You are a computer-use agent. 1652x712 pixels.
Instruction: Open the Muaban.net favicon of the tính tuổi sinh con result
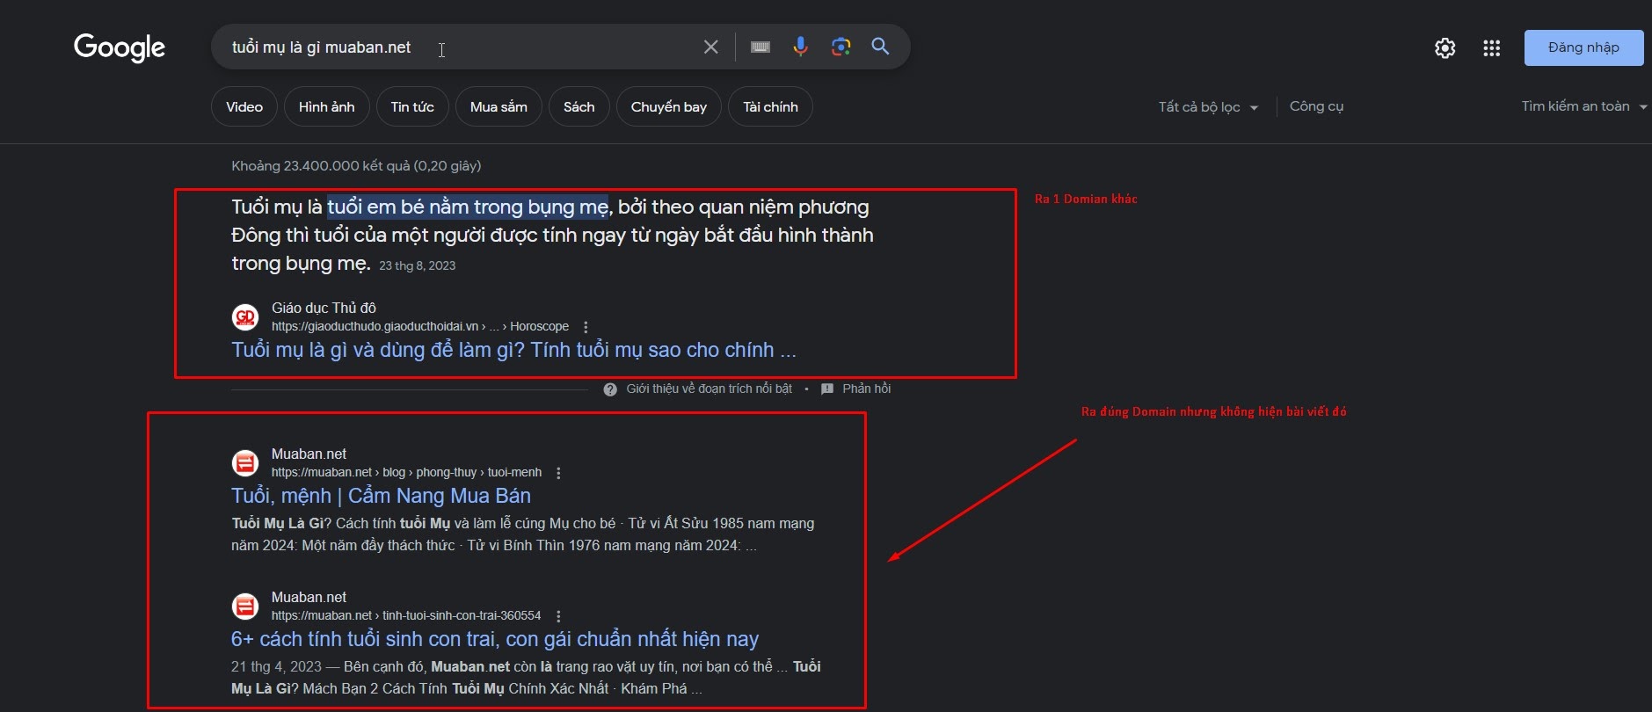tap(245, 606)
